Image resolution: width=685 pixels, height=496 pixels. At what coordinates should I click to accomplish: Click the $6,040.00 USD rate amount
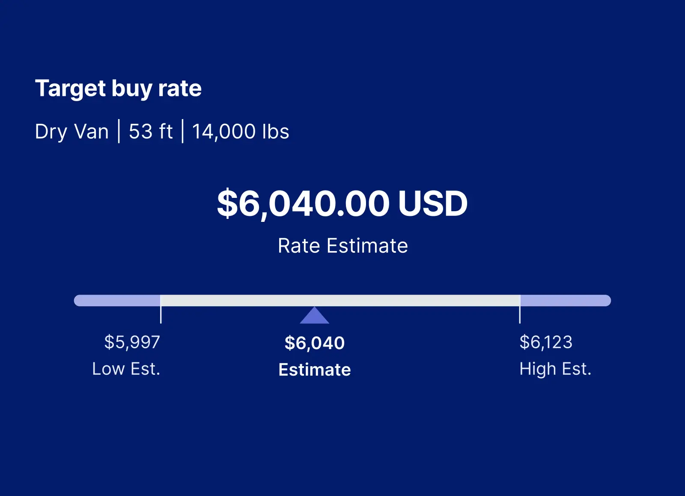coord(342,203)
